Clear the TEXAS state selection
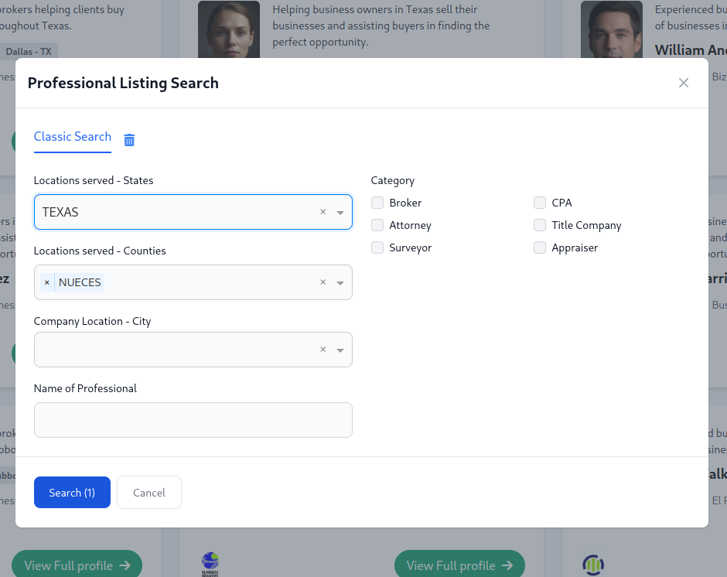Viewport: 727px width, 577px height. [323, 212]
